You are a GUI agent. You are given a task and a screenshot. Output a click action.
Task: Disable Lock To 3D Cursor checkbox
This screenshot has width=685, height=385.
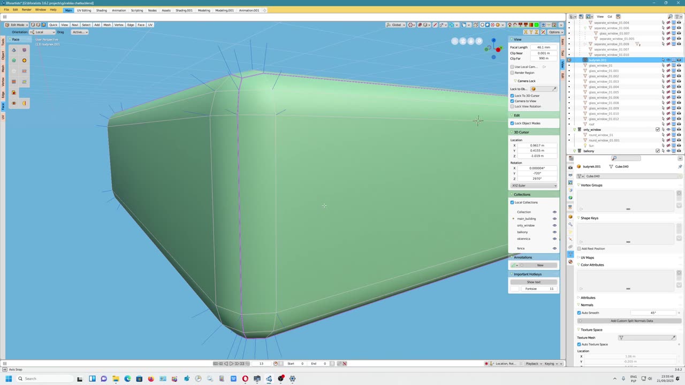tap(512, 96)
